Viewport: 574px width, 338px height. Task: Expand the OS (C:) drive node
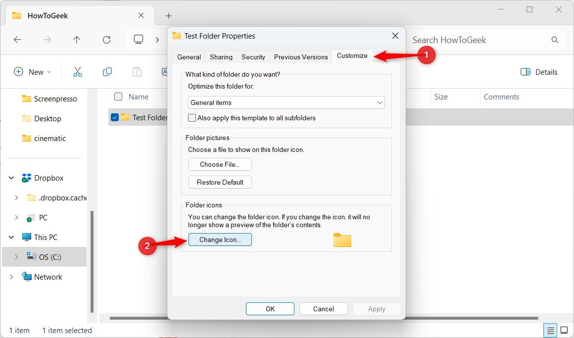click(16, 257)
